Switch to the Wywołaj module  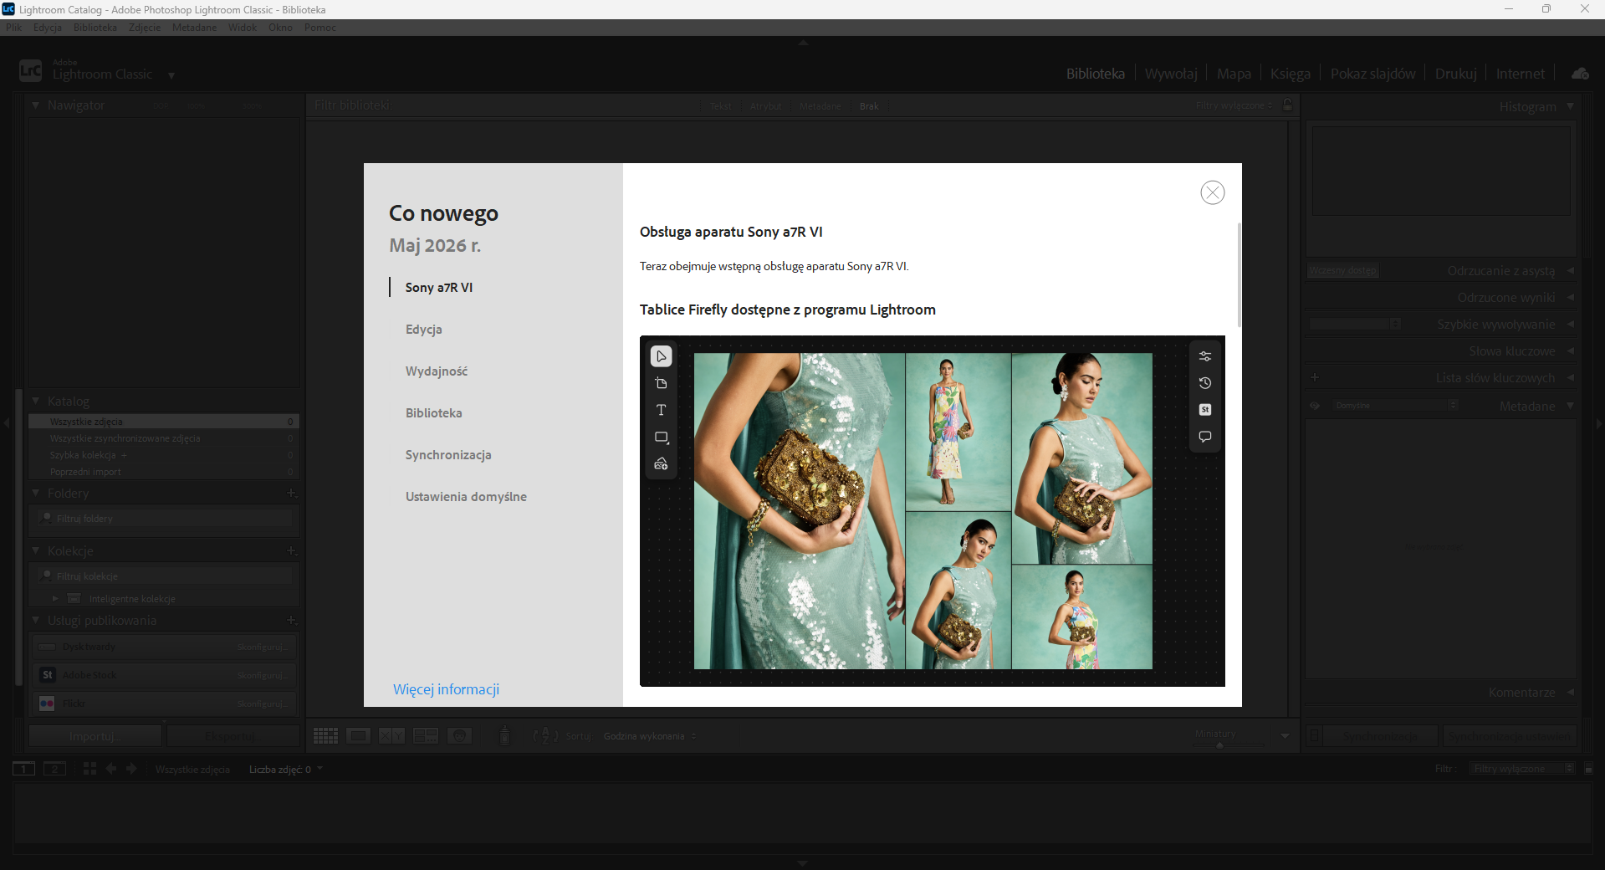point(1171,74)
